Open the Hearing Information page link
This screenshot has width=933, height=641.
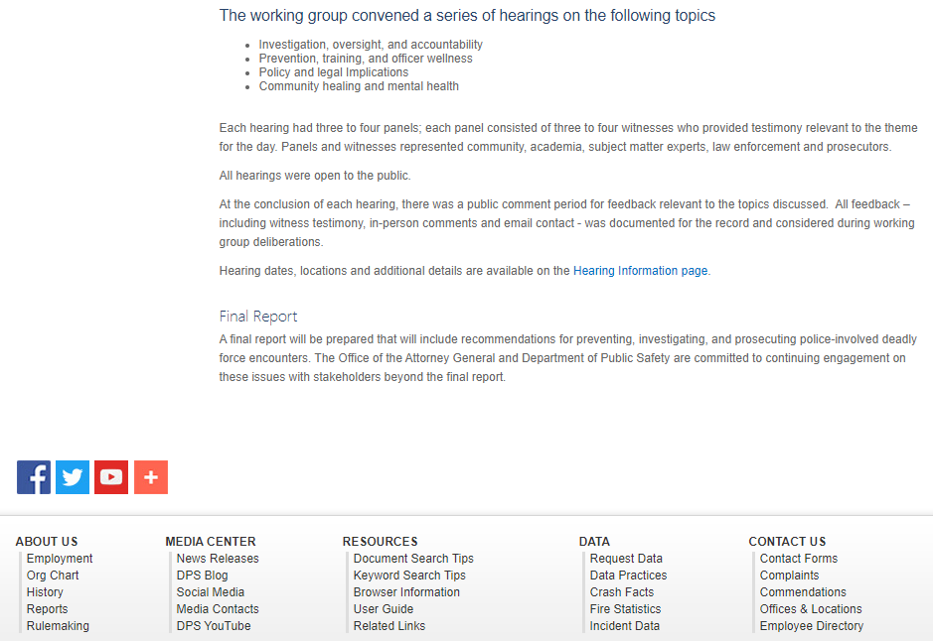(640, 271)
